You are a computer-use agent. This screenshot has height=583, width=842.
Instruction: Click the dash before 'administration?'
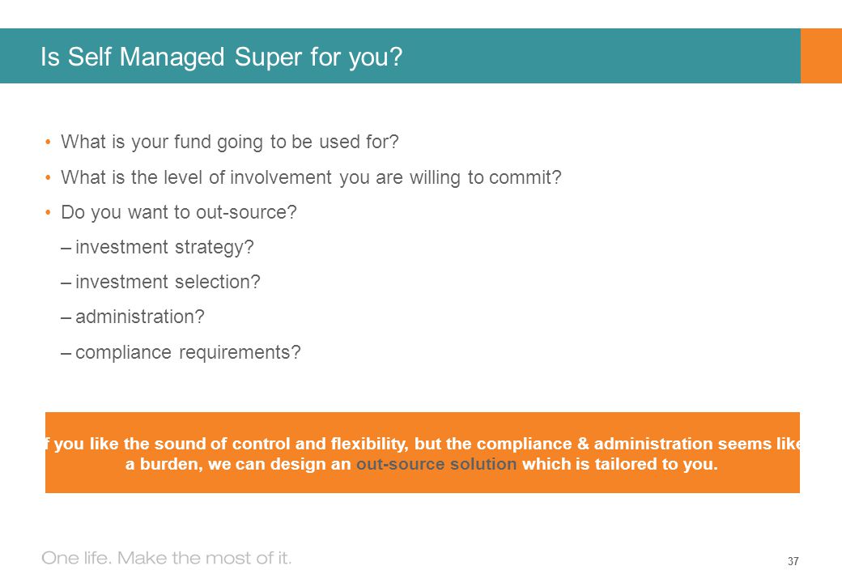coord(66,317)
